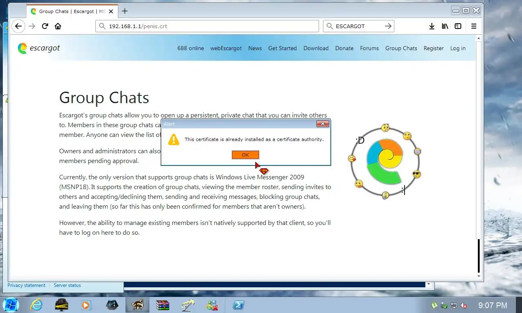Open the wand icon taskbar app
Image resolution: width=522 pixels, height=313 pixels.
188,304
